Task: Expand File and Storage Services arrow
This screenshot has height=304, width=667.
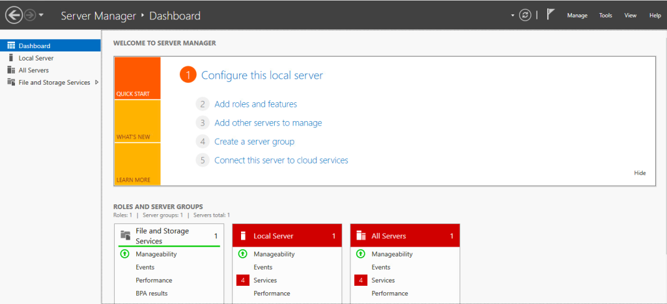Action: pos(97,83)
